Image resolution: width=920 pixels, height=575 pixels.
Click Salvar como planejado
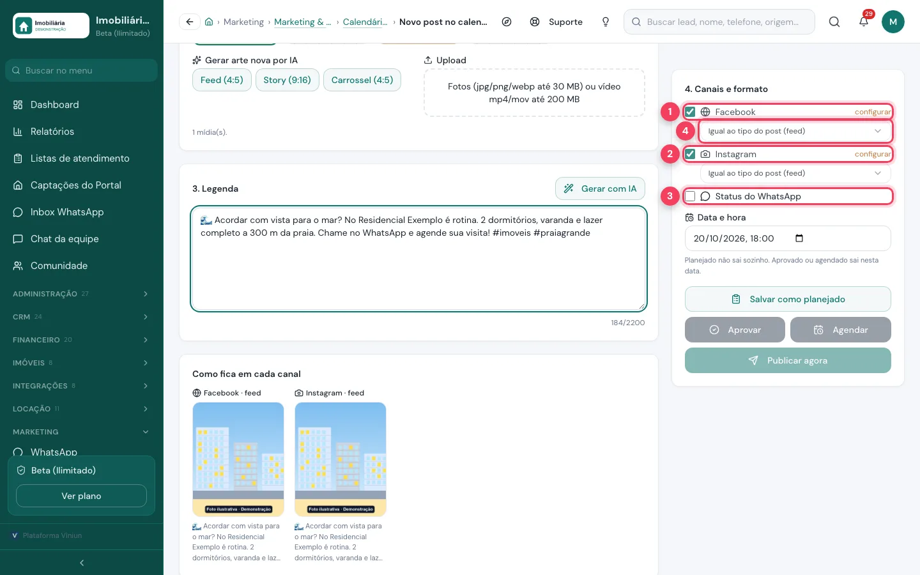tap(788, 299)
